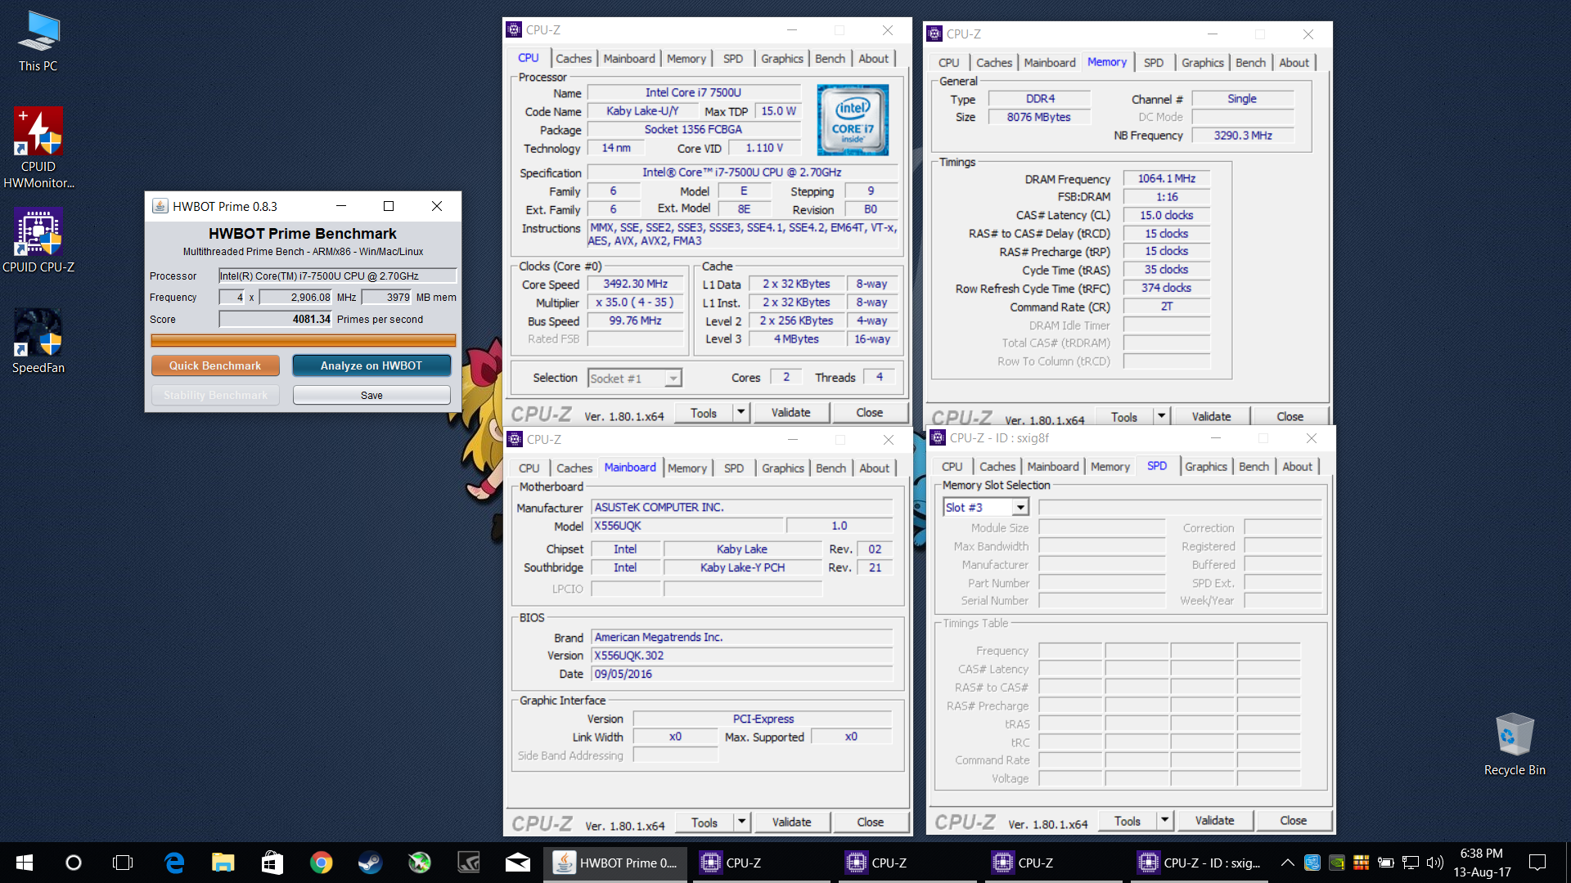1571x883 pixels.
Task: Maximize the HWBOT Prime window
Action: click(x=389, y=206)
